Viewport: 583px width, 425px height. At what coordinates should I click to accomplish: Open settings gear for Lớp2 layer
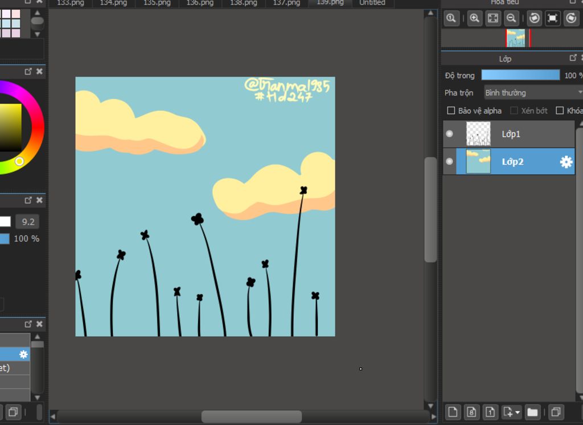(566, 162)
